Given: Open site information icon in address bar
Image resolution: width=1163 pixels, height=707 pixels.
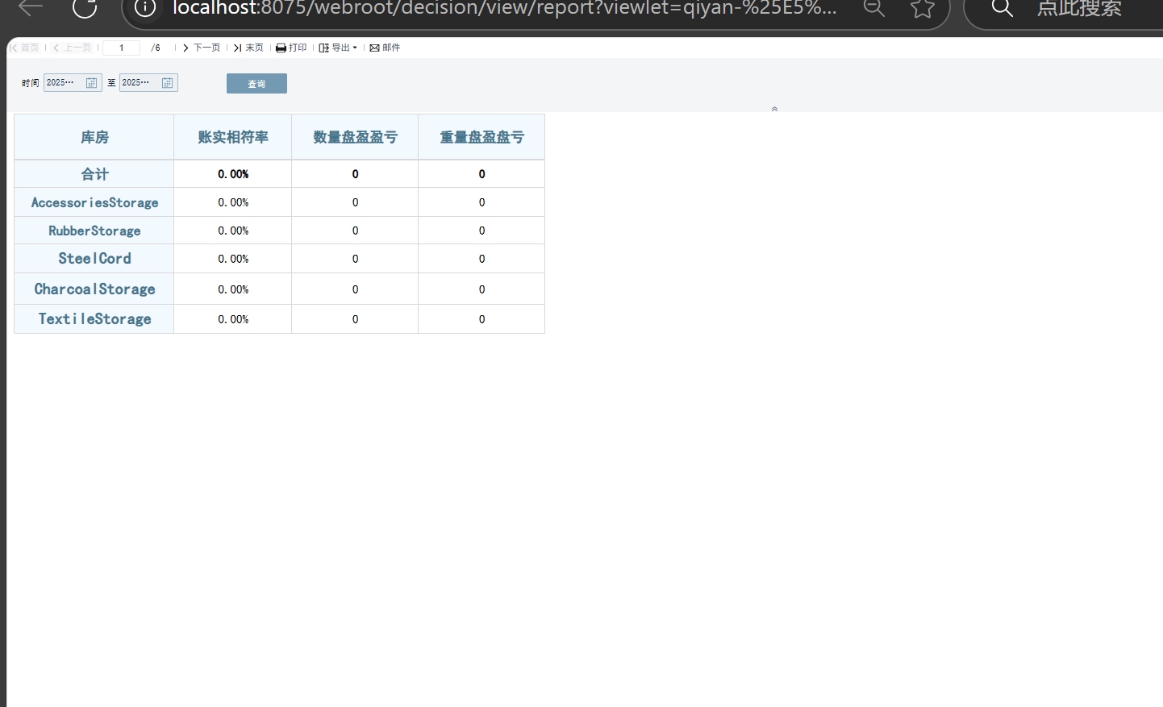Looking at the screenshot, I should 144,8.
